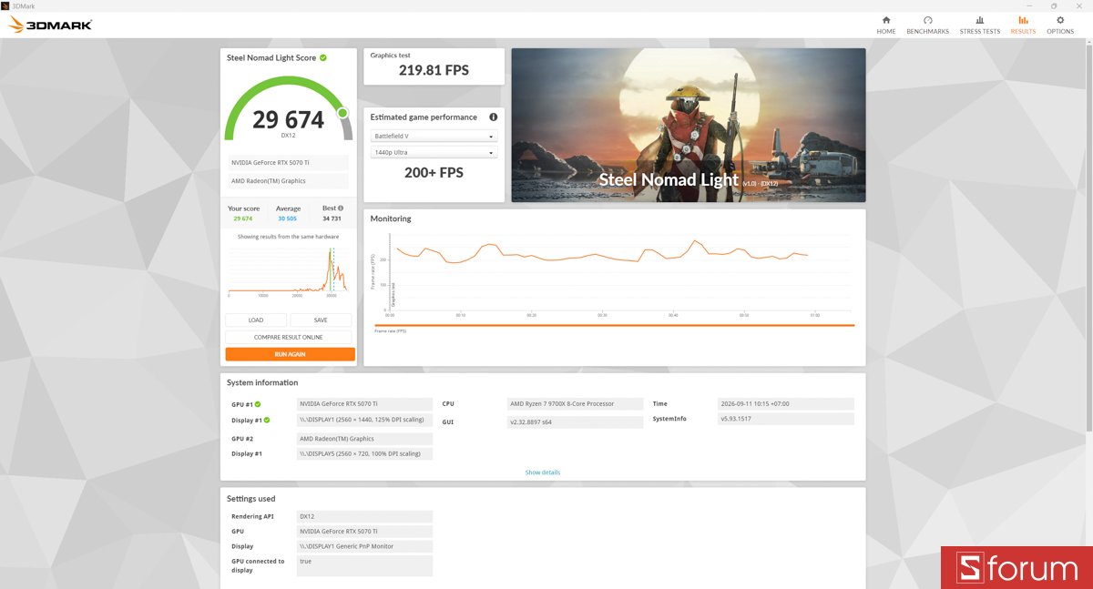This screenshot has height=589, width=1093.
Task: Click Compare Result Online button
Action: (289, 337)
